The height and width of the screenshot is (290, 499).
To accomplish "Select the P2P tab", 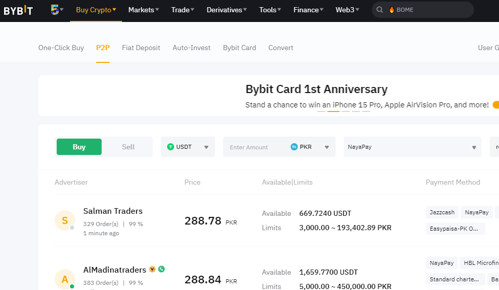I will pos(103,48).
